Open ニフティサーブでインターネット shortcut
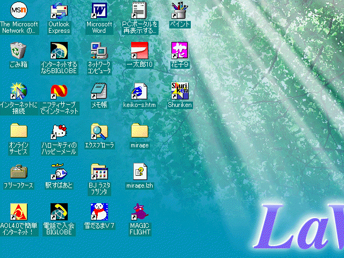Image resolution: width=344 pixels, height=258 pixels. click(x=59, y=91)
